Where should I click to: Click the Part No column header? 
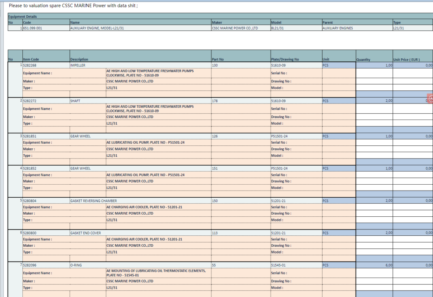(x=241, y=56)
